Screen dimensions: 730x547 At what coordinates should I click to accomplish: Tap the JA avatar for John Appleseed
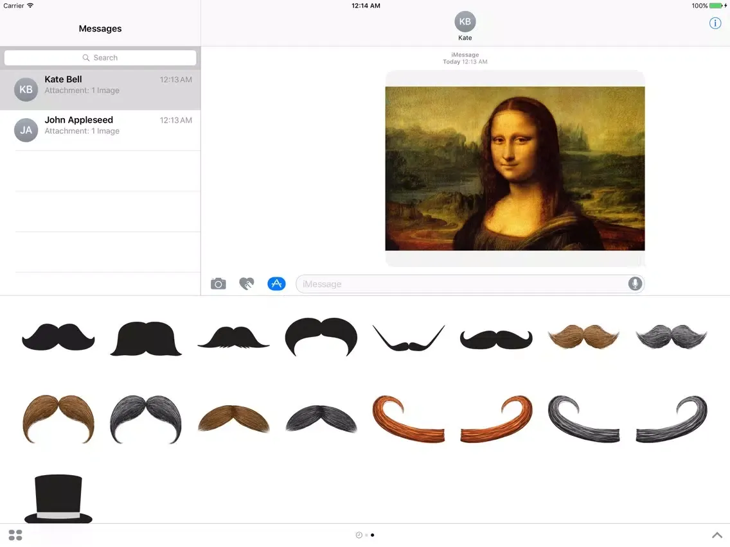[x=26, y=130]
